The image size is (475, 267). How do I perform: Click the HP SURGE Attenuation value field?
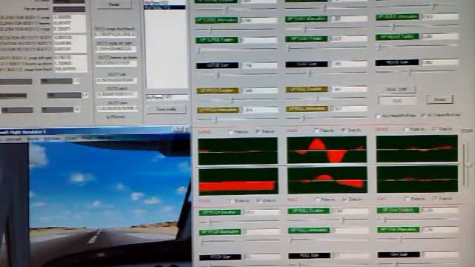coord(258,20)
